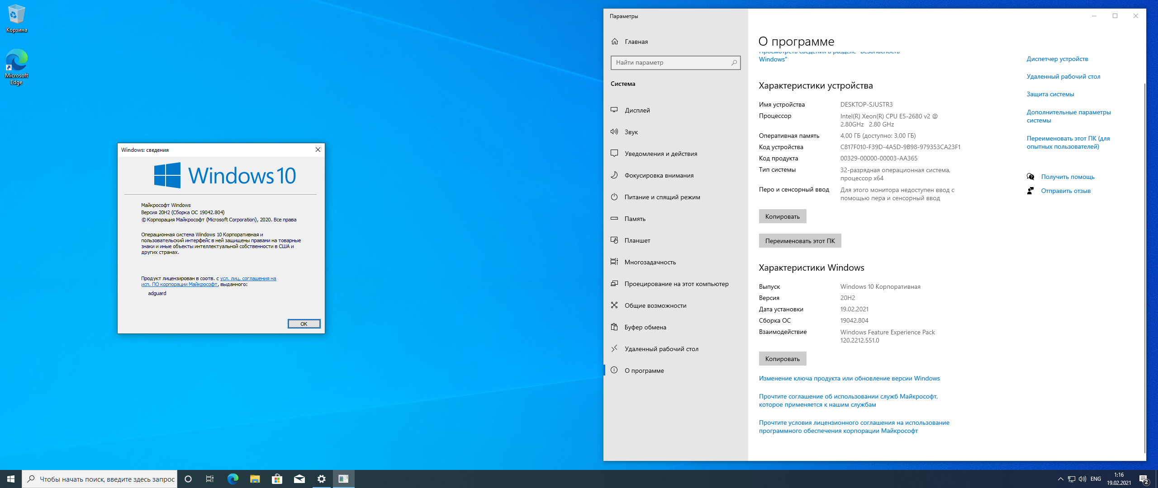The width and height of the screenshot is (1158, 488).
Task: Go to Settings home page
Action: 636,42
